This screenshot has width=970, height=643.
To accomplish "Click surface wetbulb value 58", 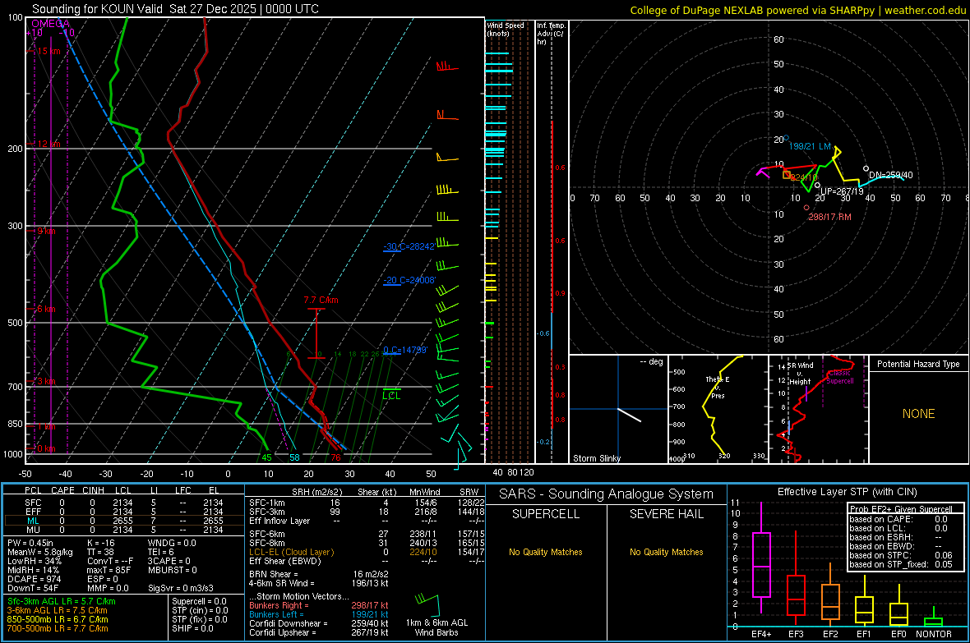I will click(x=294, y=457).
